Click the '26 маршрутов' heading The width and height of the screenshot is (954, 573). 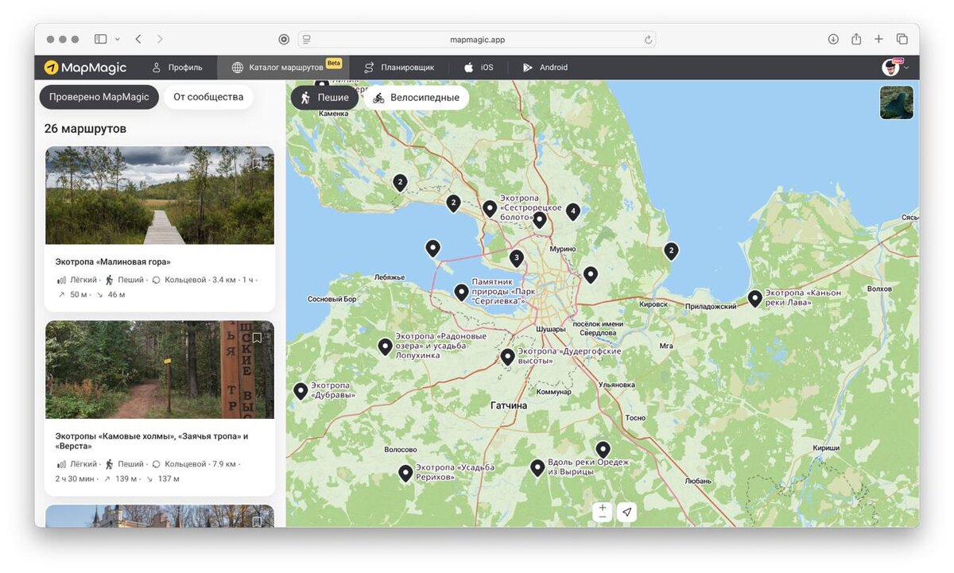[x=85, y=128]
